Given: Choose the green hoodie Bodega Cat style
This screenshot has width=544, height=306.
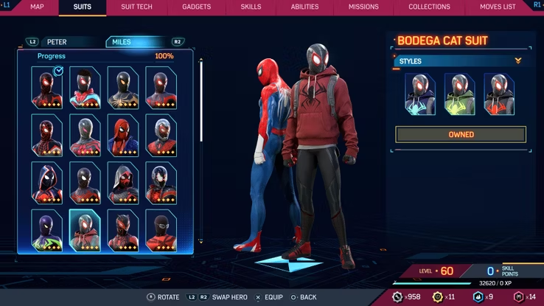Looking at the screenshot, I should tap(459, 94).
